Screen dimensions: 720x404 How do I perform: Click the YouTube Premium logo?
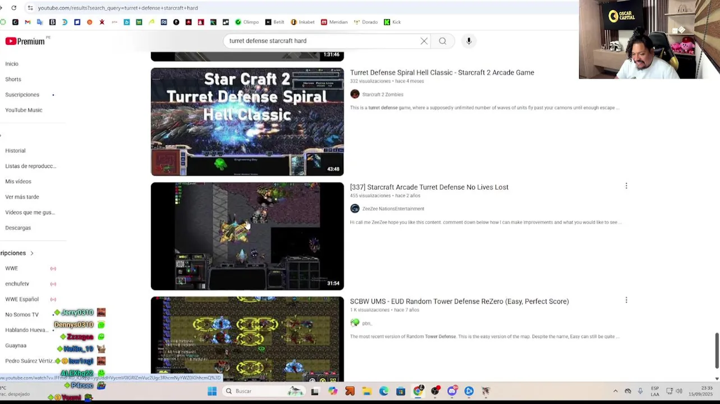click(x=25, y=41)
